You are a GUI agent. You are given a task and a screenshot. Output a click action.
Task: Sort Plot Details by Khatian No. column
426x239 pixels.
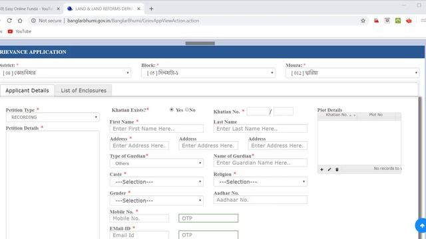[x=337, y=115]
